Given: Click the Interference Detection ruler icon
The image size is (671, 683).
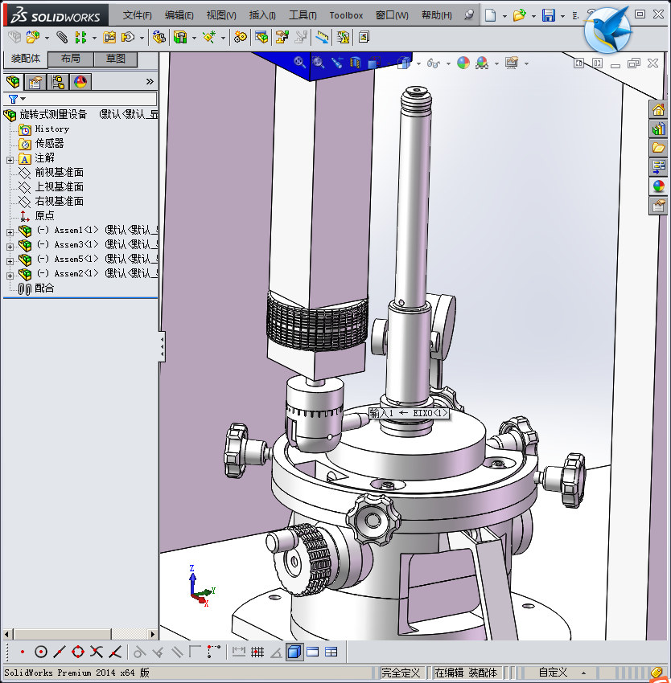Looking at the screenshot, I should 323,37.
